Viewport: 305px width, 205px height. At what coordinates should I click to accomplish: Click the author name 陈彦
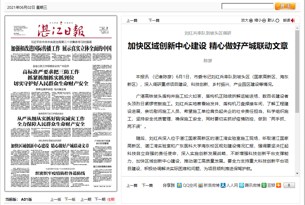[208, 61]
